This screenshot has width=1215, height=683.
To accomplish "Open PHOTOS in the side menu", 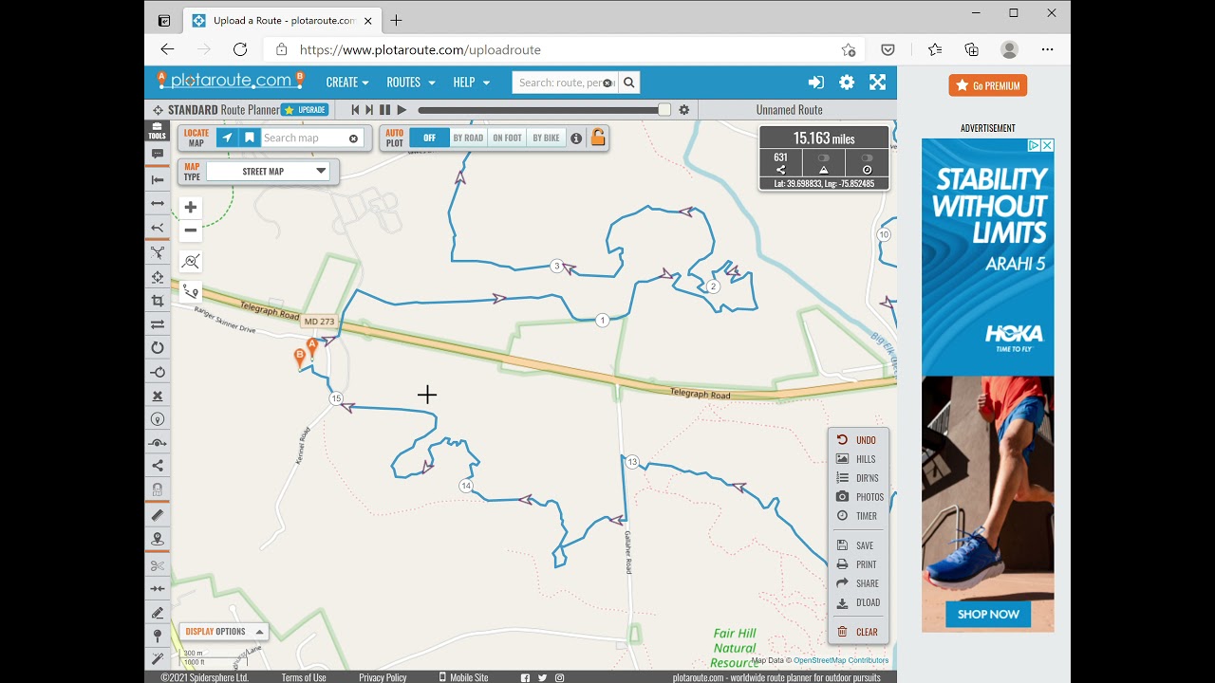I will [x=858, y=497].
